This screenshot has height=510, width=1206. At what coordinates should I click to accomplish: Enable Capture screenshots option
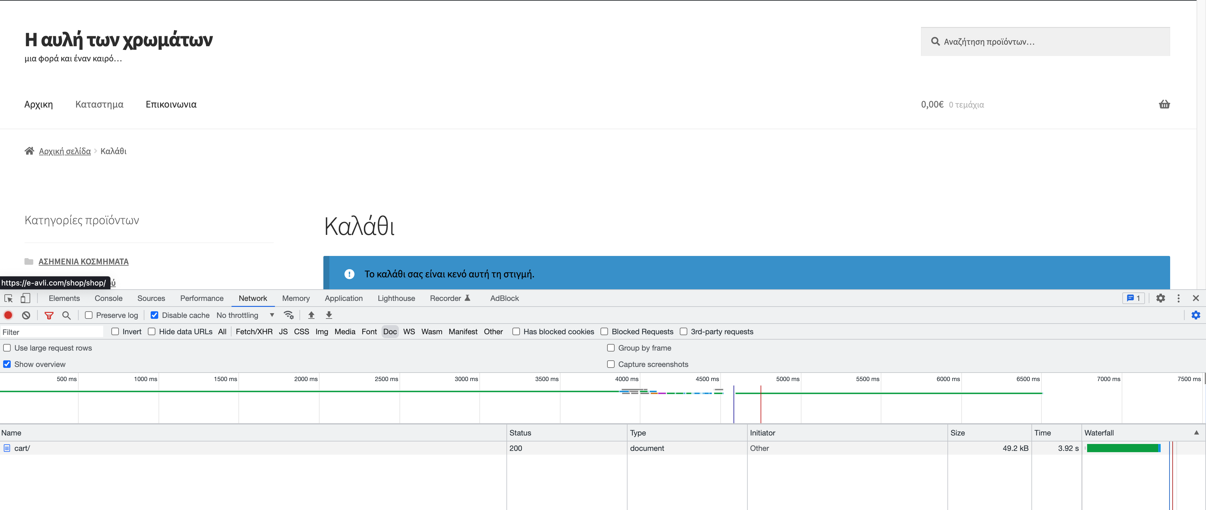tap(611, 364)
